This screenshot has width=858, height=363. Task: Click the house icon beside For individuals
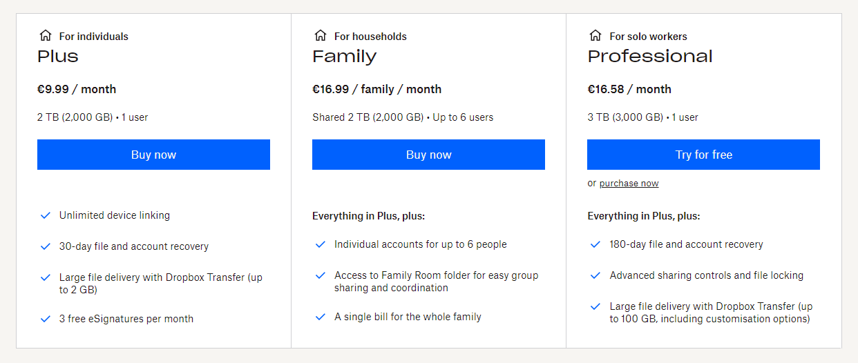tap(46, 36)
